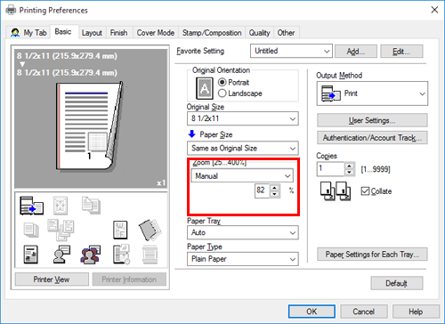
Task: Click the Copies number input field
Action: [331, 169]
